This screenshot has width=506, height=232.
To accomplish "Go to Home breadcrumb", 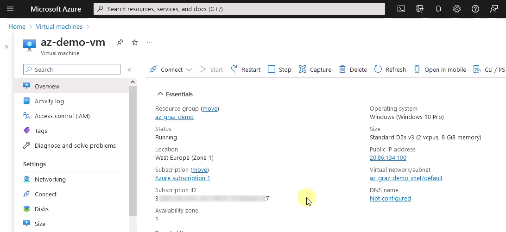I will point(17,26).
